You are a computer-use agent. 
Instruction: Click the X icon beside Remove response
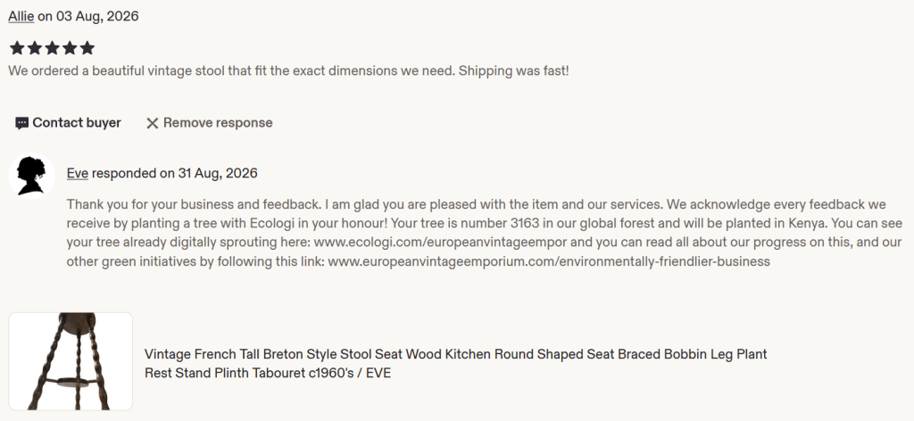[x=152, y=123]
